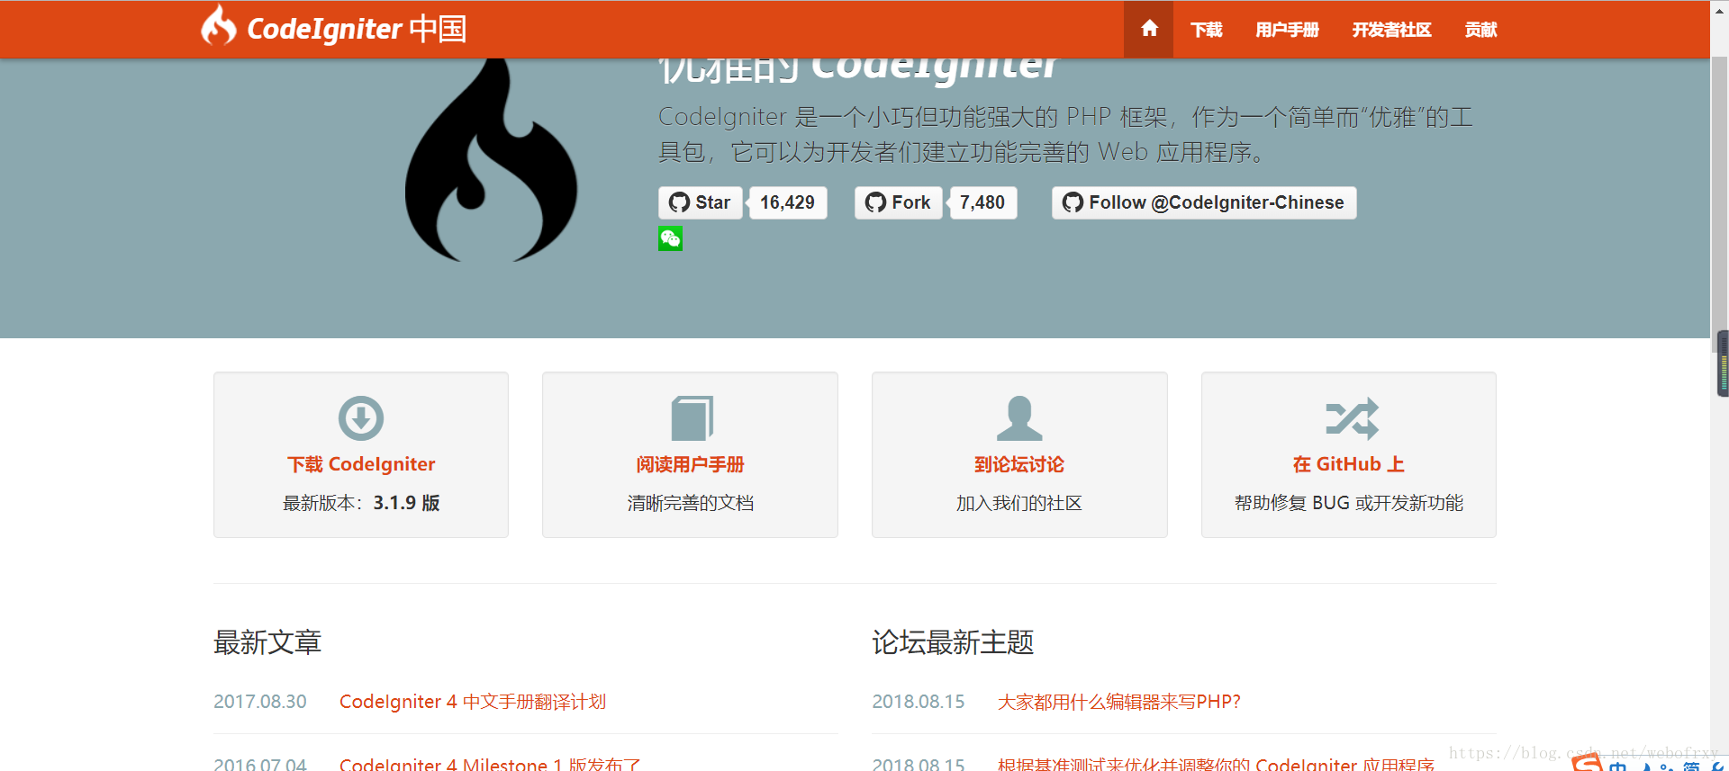Open article CodeIgniter 4 中文手册翻译计划
The height and width of the screenshot is (771, 1729).
(473, 702)
